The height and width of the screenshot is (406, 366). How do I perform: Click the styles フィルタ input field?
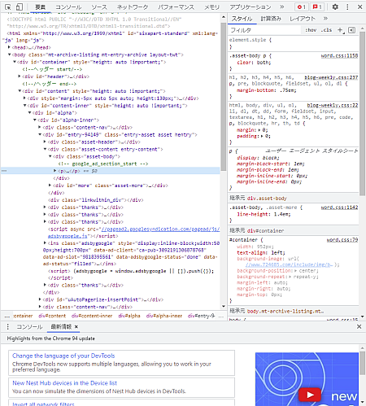[x=265, y=30]
